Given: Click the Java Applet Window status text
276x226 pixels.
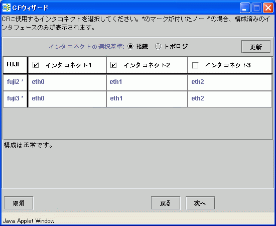Looking at the screenshot, I should click(29, 221).
